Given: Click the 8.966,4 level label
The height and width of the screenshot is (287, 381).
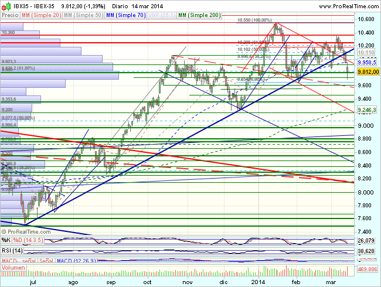Looking at the screenshot, I should pos(9,125).
